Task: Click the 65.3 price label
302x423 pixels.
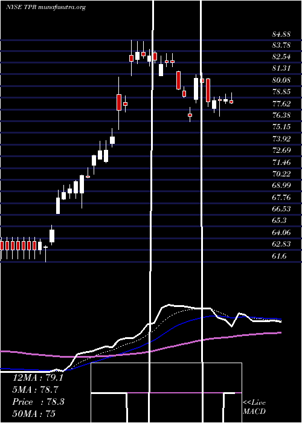Action: click(279, 221)
